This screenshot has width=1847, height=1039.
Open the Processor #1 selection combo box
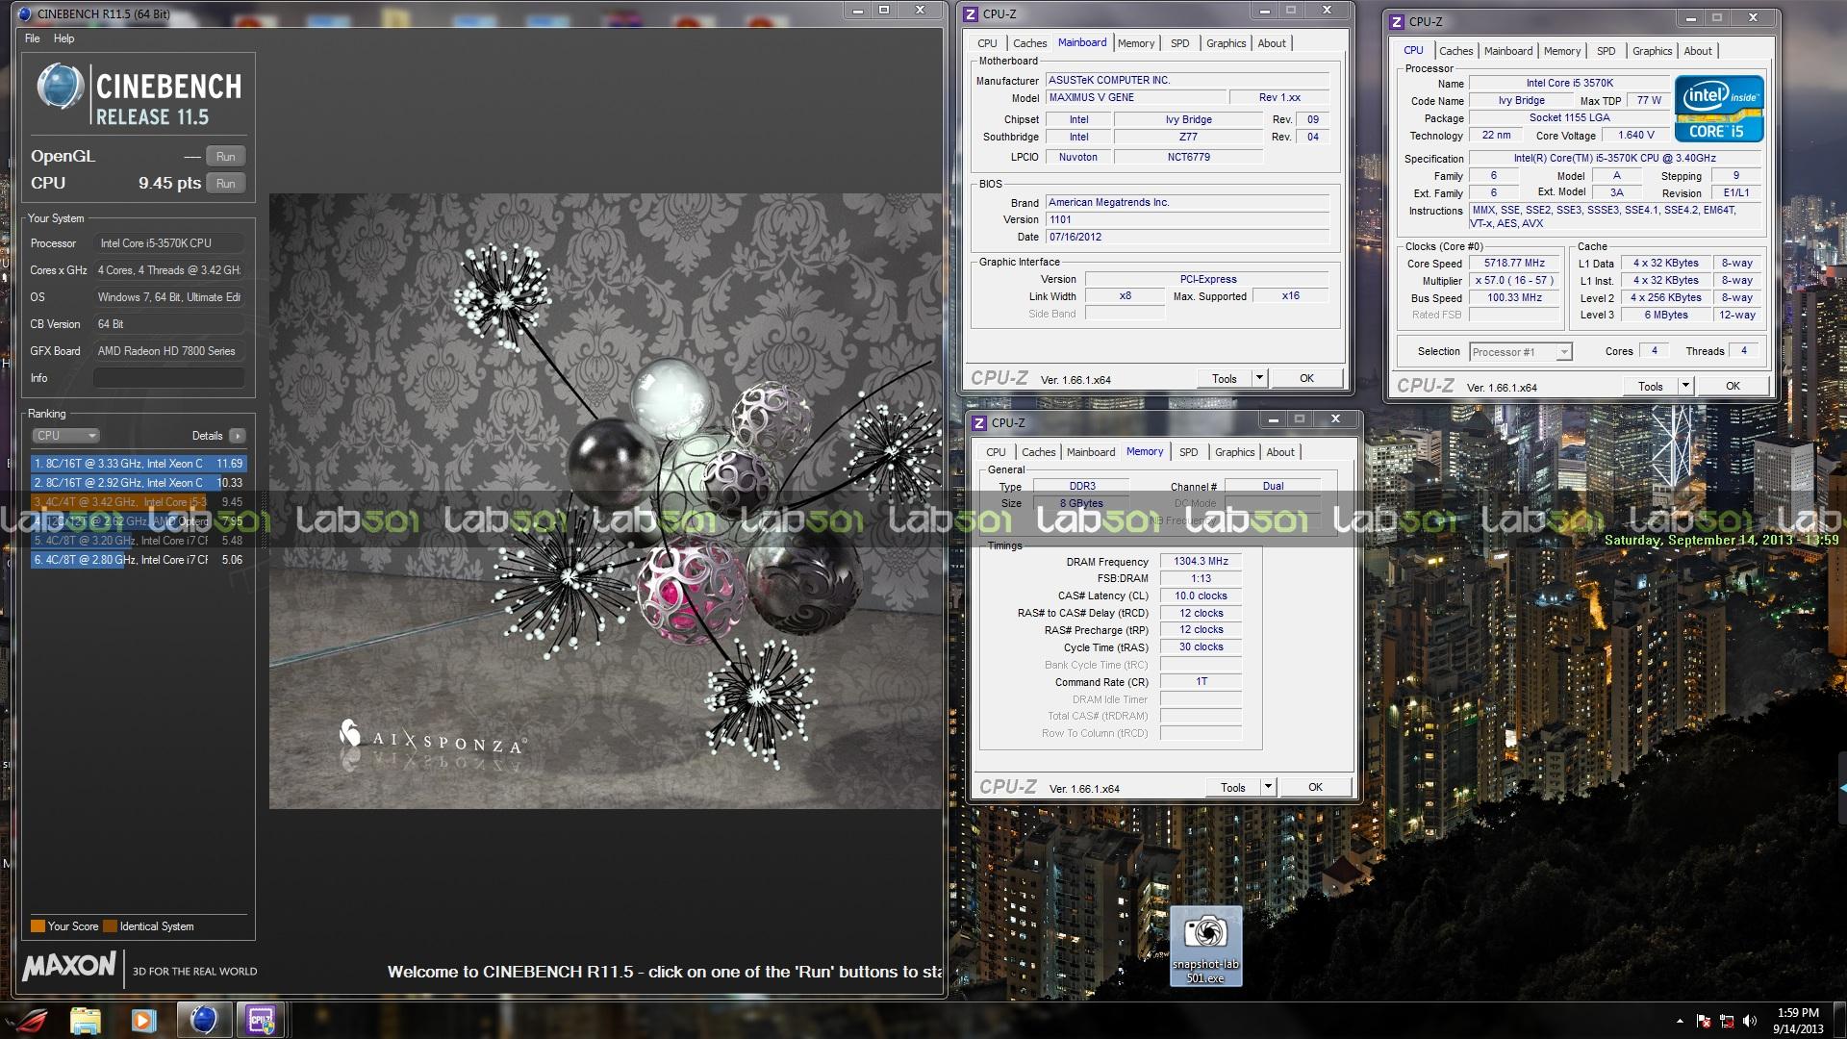tap(1521, 352)
